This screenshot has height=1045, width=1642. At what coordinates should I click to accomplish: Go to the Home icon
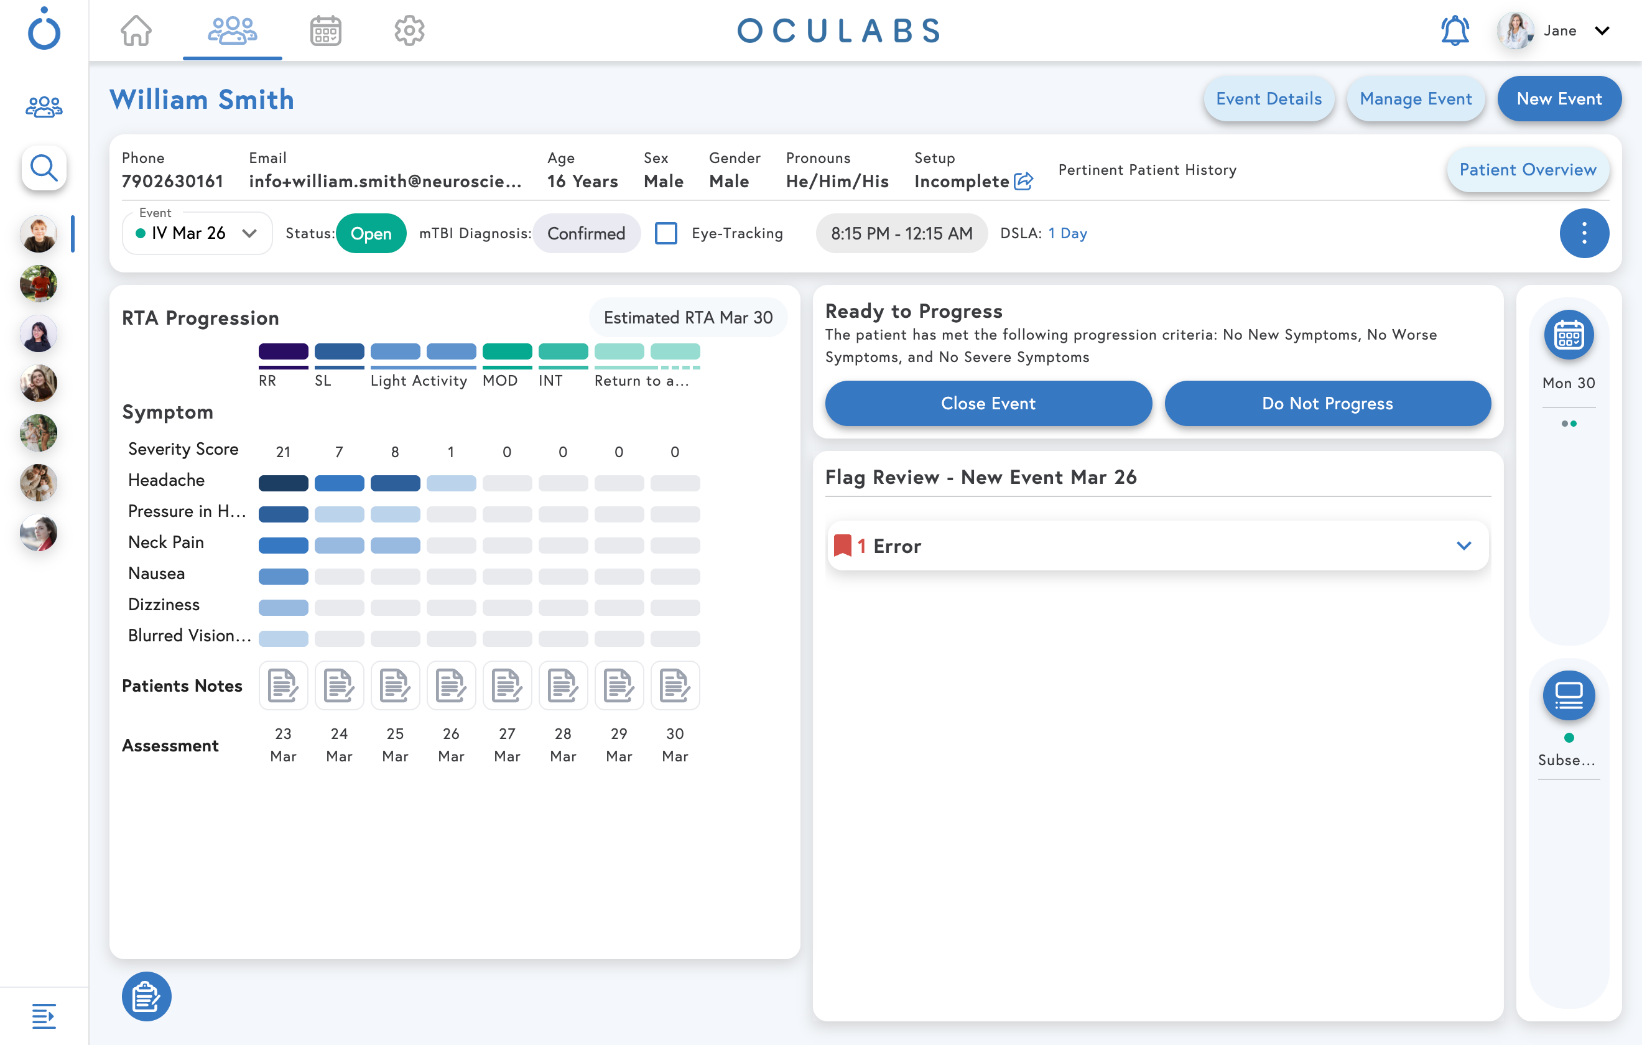click(x=136, y=30)
